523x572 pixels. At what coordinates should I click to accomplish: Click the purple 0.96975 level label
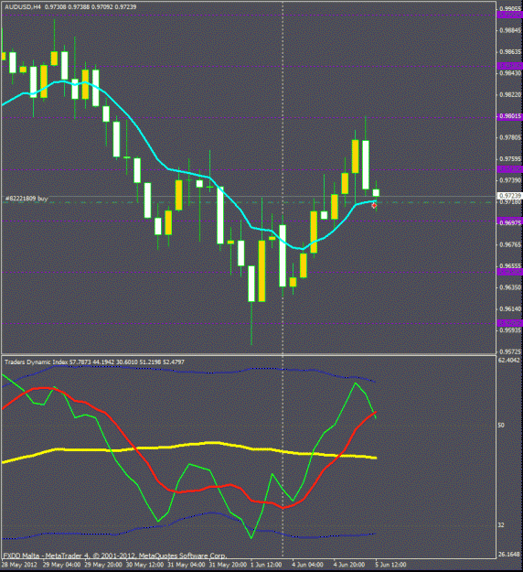coord(510,222)
